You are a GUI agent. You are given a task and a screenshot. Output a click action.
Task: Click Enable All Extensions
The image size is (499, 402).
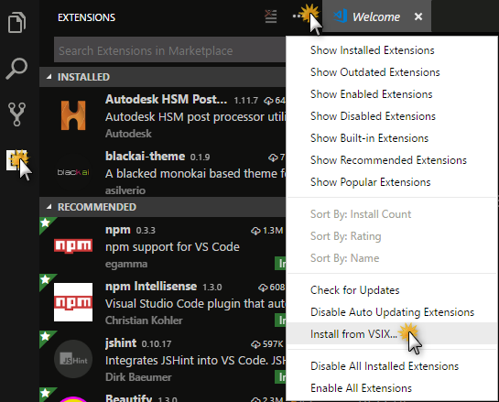393,388
